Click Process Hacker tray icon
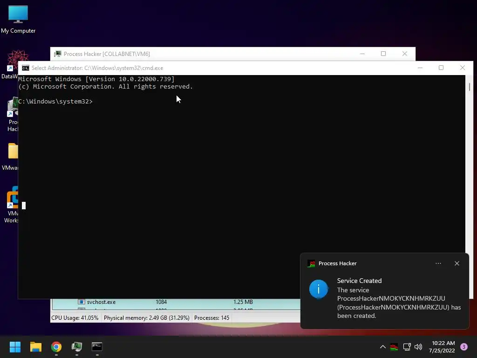This screenshot has width=477, height=358. tap(394, 347)
